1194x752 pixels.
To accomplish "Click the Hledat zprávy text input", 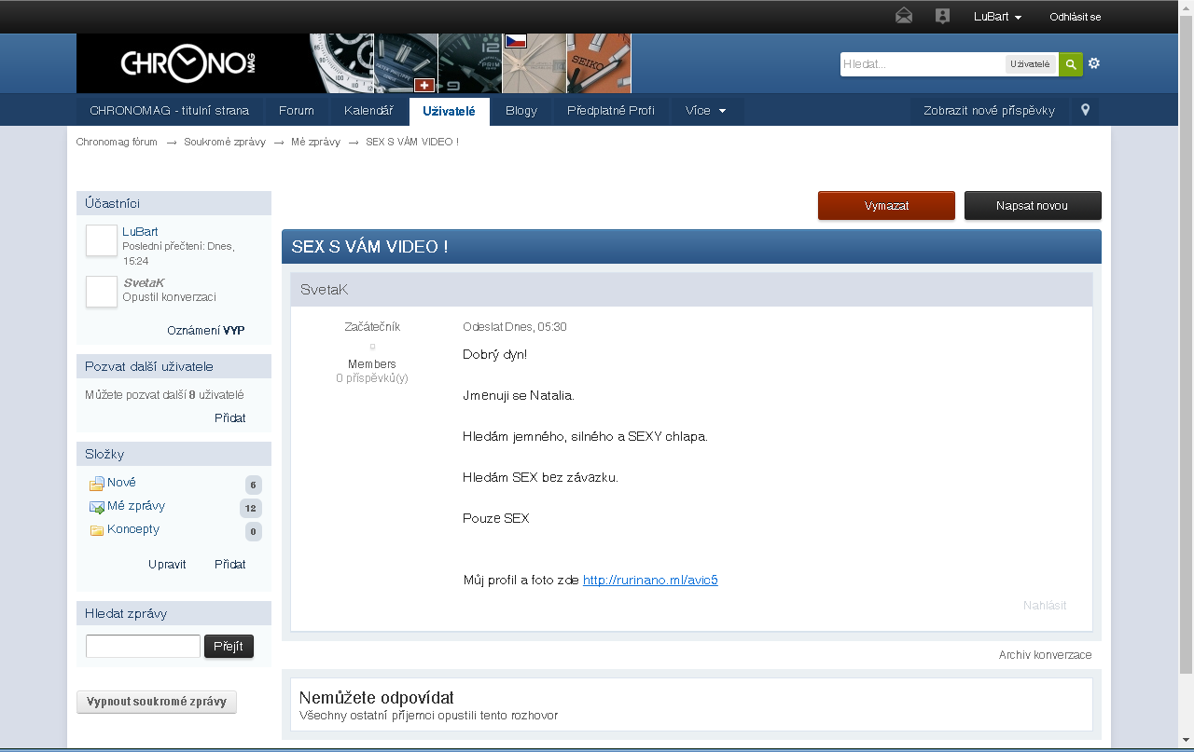I will click(x=143, y=646).
